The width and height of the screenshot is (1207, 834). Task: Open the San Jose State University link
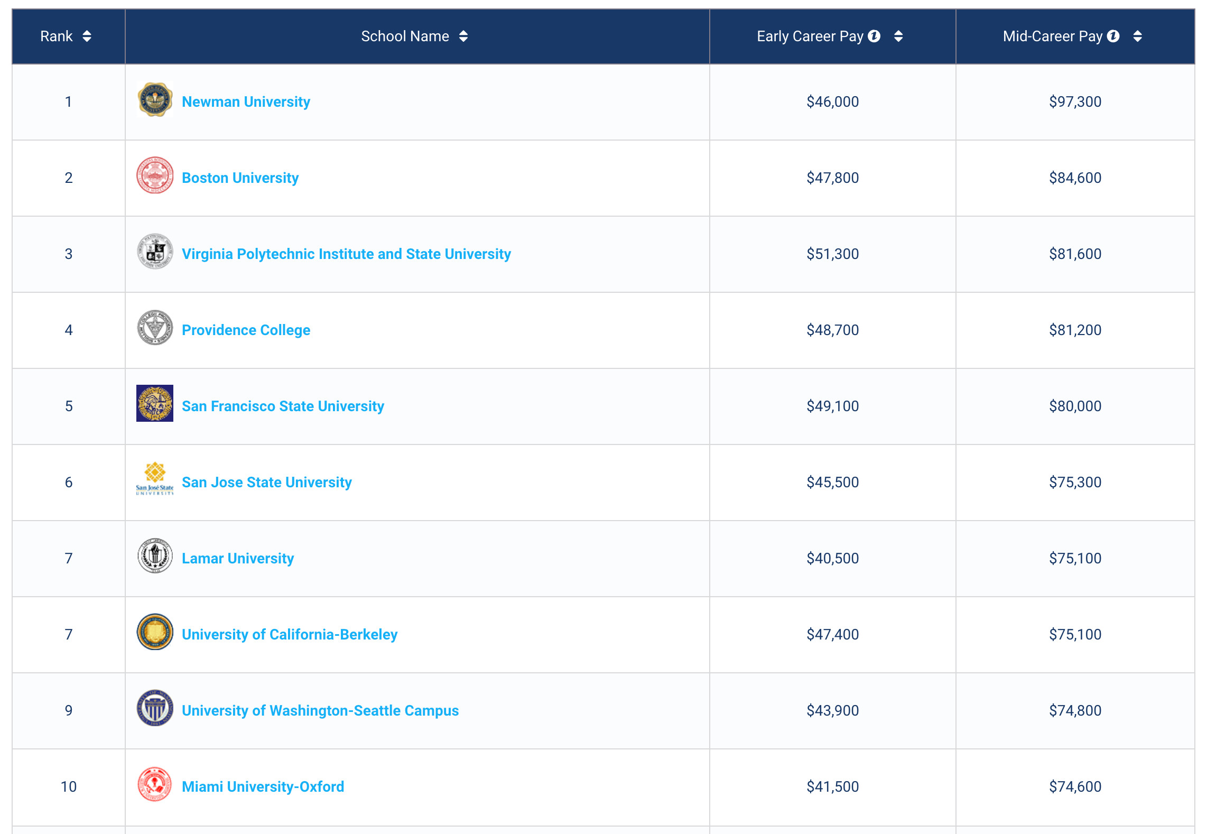click(x=266, y=483)
